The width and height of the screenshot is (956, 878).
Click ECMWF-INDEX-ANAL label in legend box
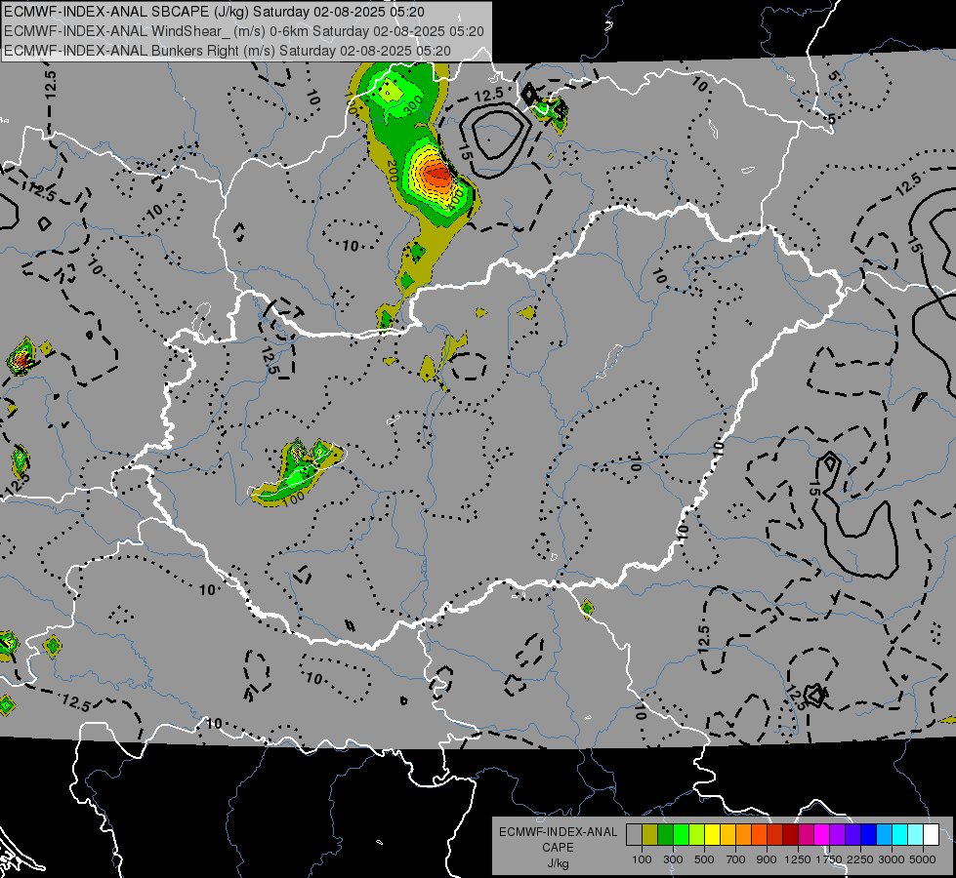pos(558,832)
